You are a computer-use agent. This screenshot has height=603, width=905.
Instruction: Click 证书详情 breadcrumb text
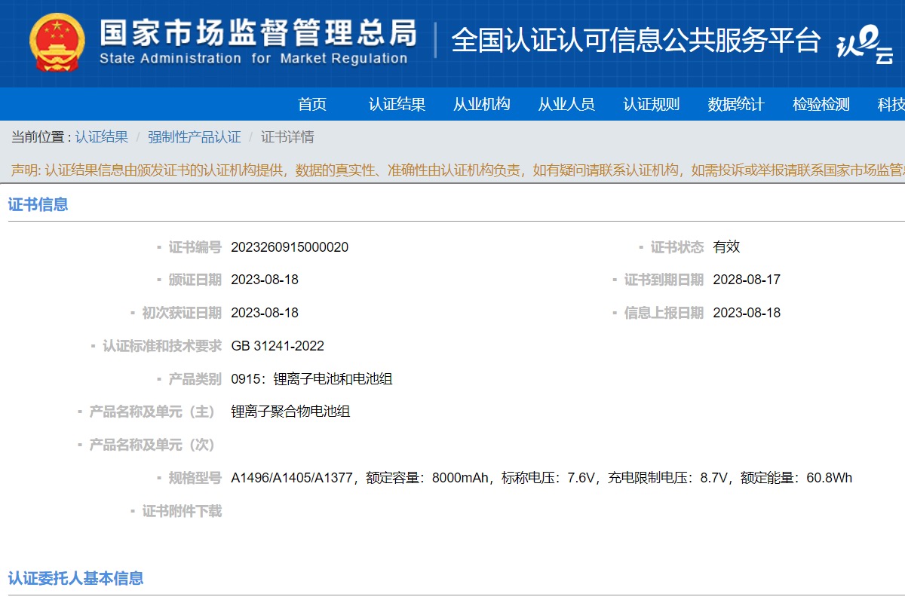pos(287,137)
